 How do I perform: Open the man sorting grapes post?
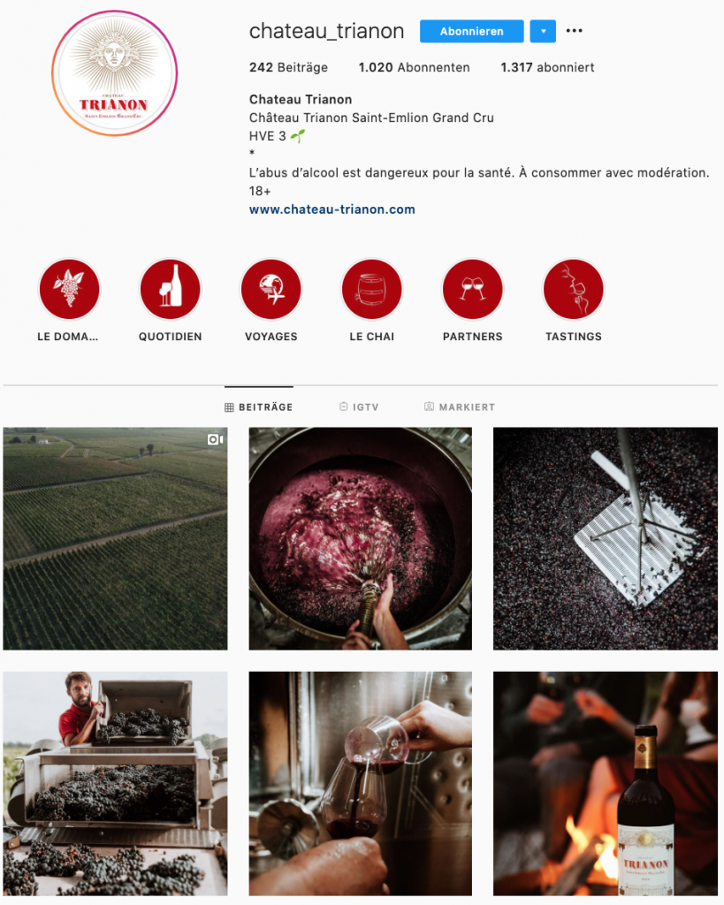pyautogui.click(x=116, y=783)
